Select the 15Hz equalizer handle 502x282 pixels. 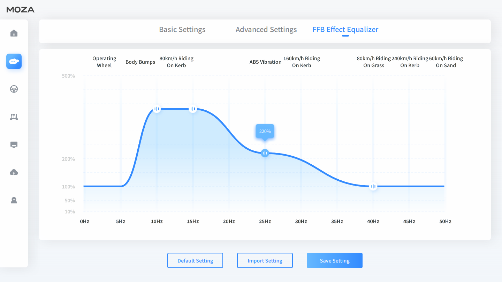pos(193,109)
